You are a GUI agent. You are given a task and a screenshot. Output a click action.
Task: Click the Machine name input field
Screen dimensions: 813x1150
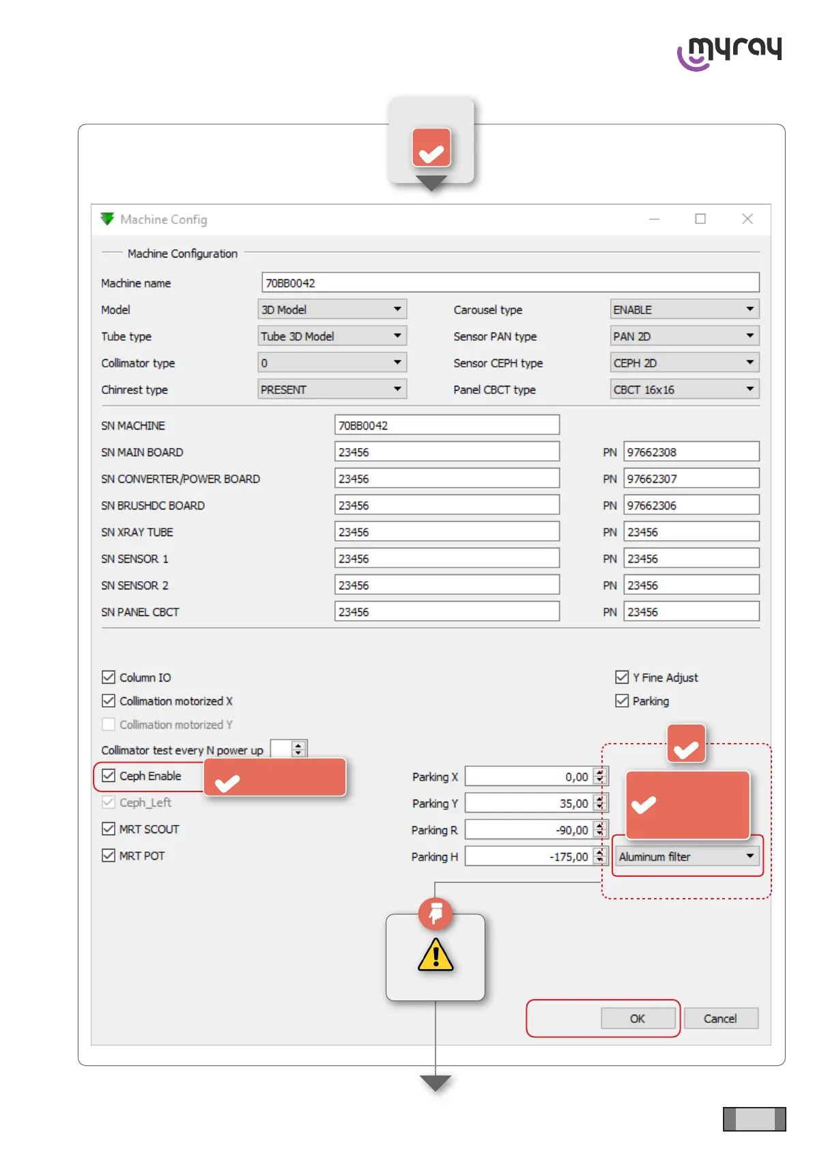510,283
